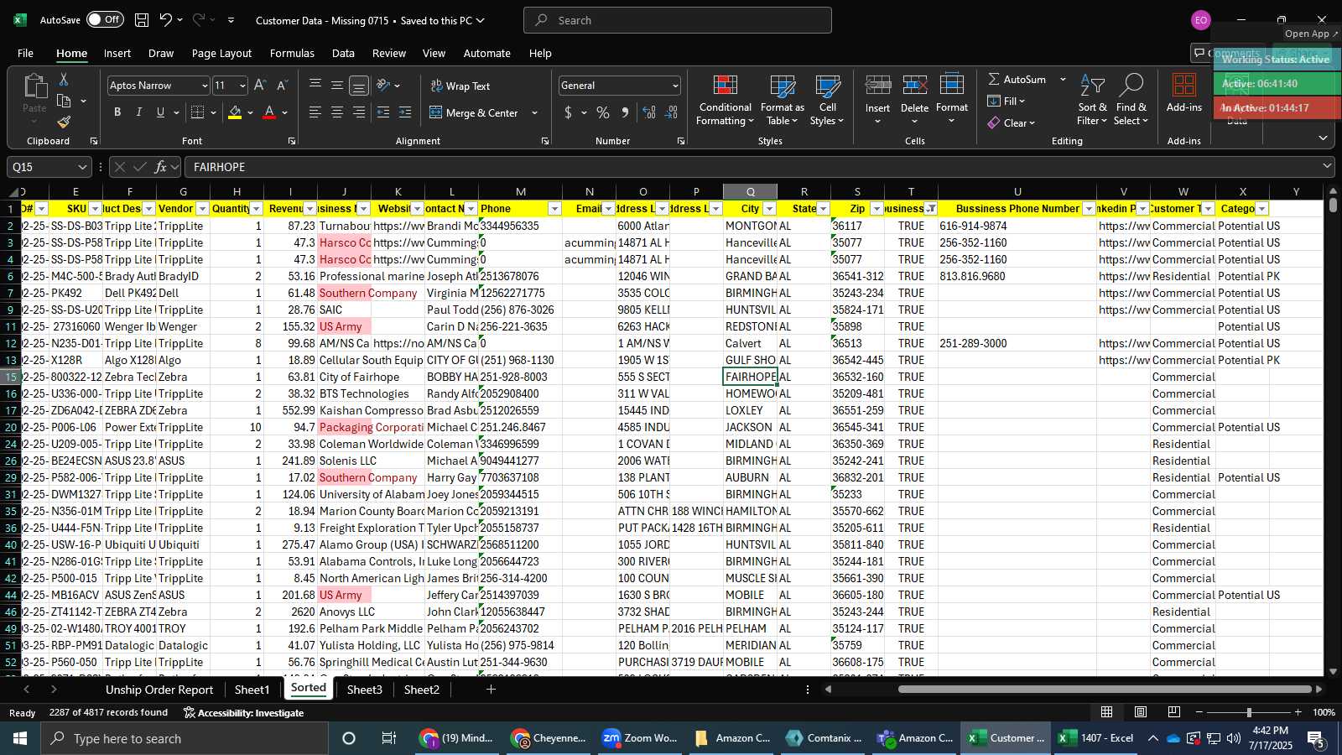
Task: Open Zoom Workplace in taskbar
Action: click(x=640, y=738)
